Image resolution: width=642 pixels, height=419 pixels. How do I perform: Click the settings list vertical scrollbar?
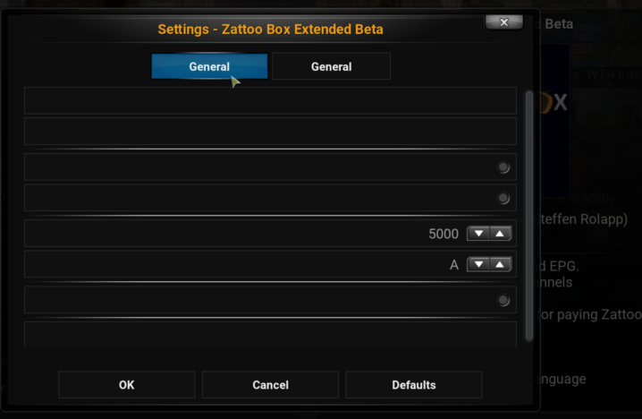(x=529, y=215)
